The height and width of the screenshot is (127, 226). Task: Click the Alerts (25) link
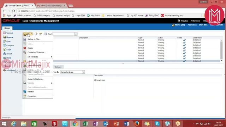point(180,25)
